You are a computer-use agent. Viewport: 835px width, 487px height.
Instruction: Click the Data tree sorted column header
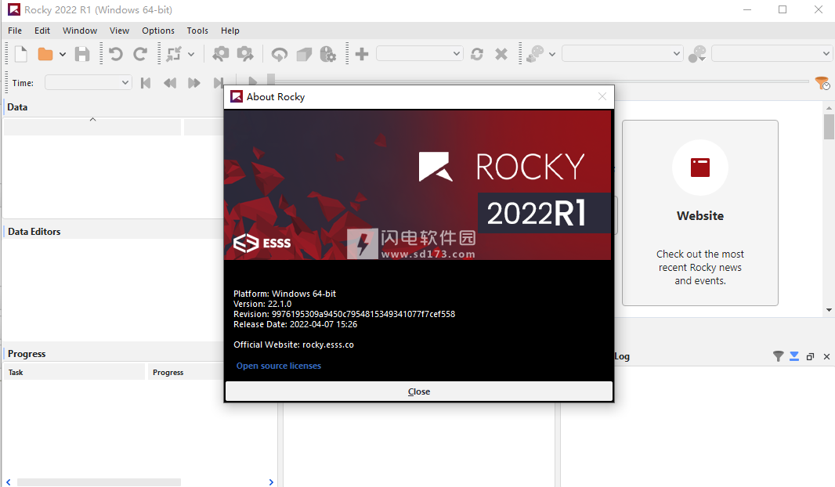(92, 127)
